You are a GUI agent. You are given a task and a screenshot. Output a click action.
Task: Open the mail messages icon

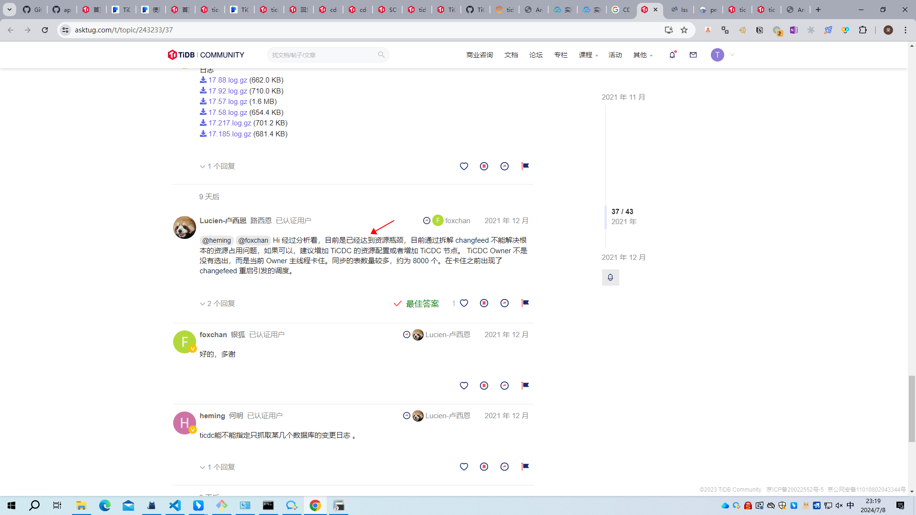click(693, 55)
